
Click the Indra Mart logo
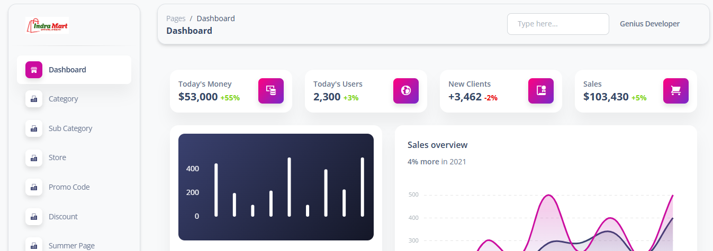tap(48, 25)
